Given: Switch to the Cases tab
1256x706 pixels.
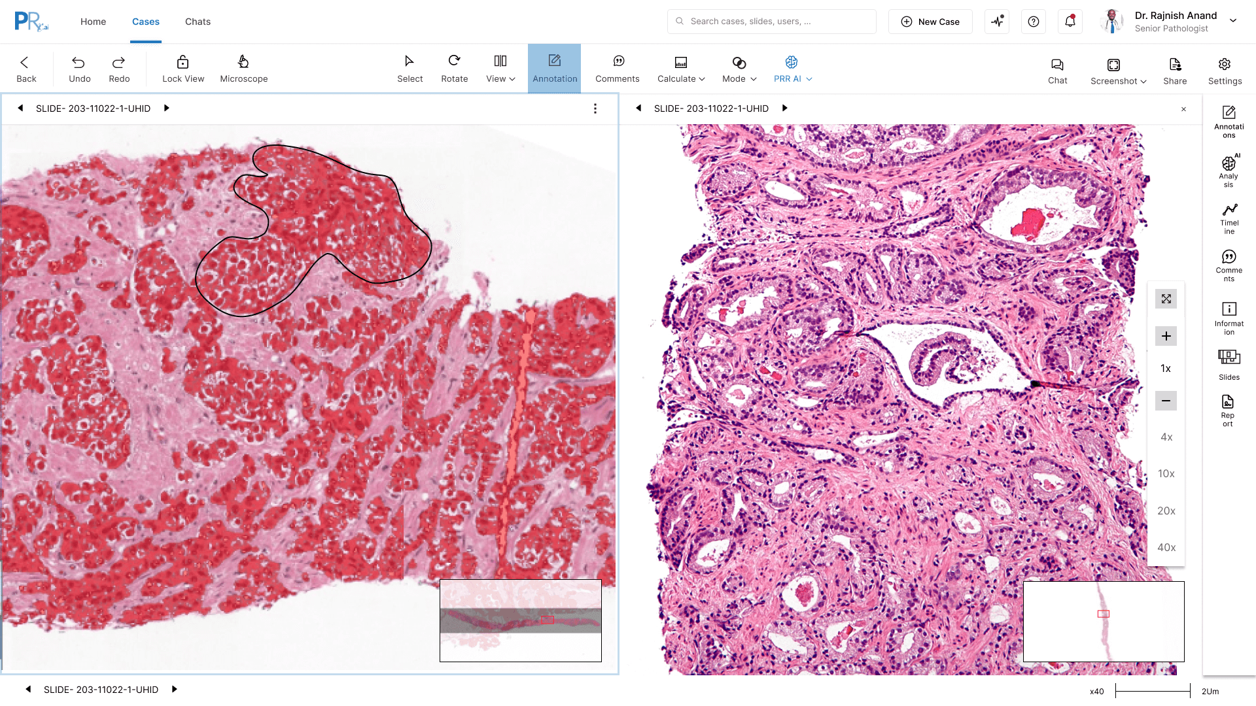Looking at the screenshot, I should [x=146, y=22].
